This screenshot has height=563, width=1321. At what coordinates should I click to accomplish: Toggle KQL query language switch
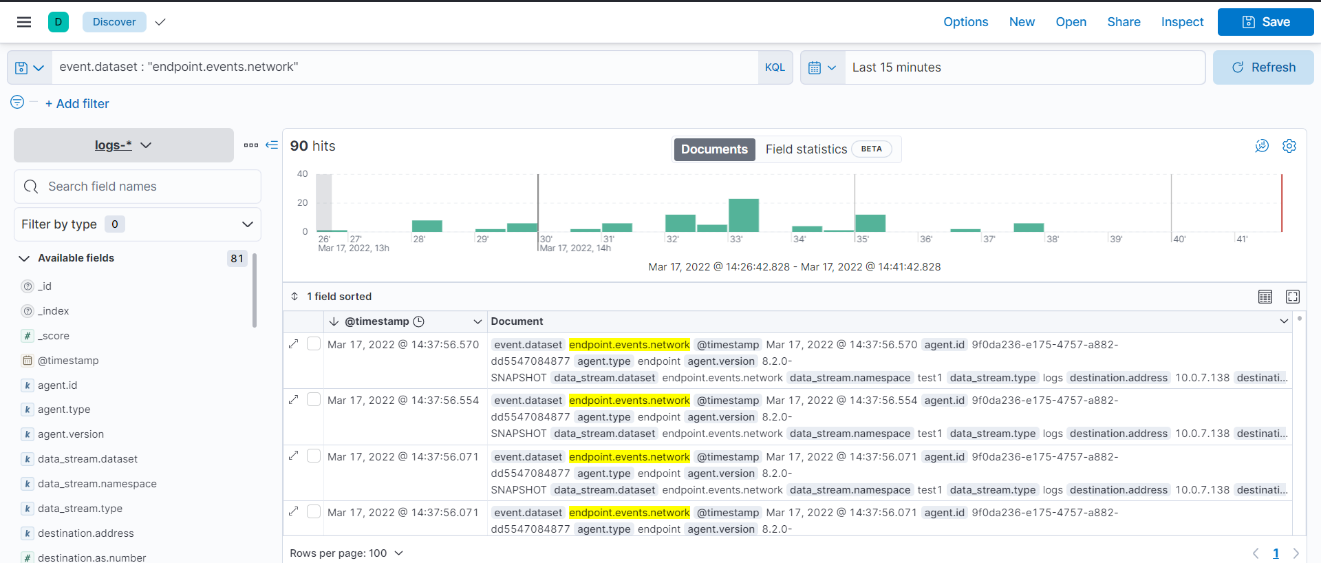coord(775,67)
